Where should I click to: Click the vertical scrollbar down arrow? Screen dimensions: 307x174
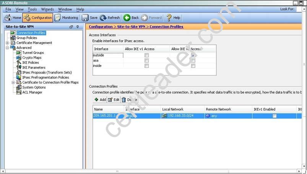tap(304, 167)
